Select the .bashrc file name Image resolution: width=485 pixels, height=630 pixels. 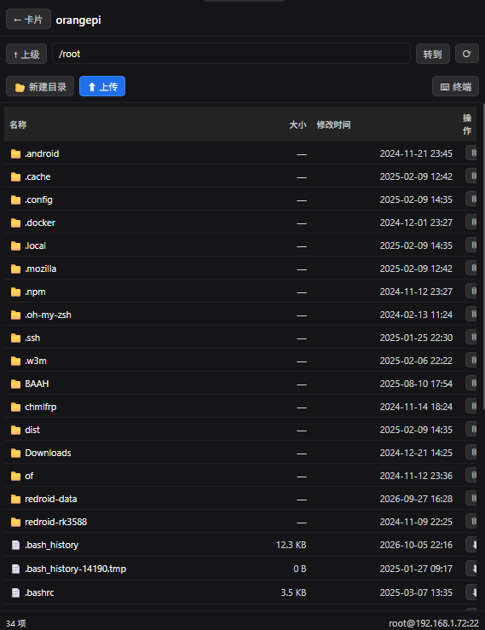click(x=39, y=592)
